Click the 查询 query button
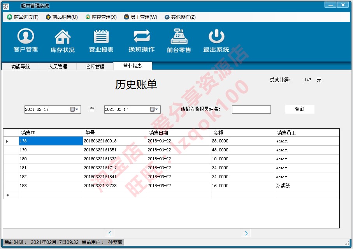The image size is (353, 249). [300, 109]
